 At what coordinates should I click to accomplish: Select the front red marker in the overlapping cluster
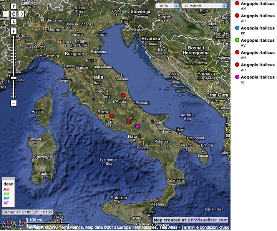coord(128,121)
